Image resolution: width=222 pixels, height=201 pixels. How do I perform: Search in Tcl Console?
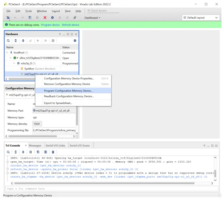tap(8, 152)
